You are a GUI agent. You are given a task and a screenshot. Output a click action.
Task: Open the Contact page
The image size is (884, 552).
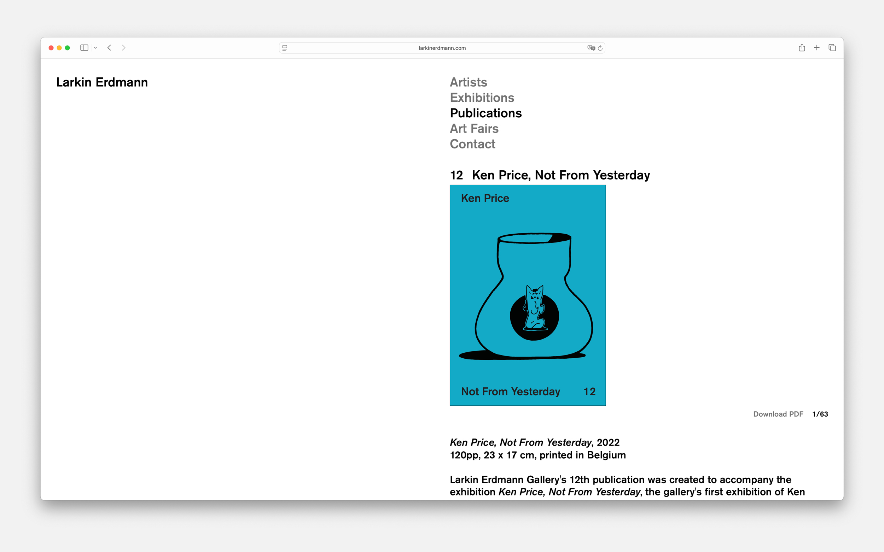coord(472,144)
